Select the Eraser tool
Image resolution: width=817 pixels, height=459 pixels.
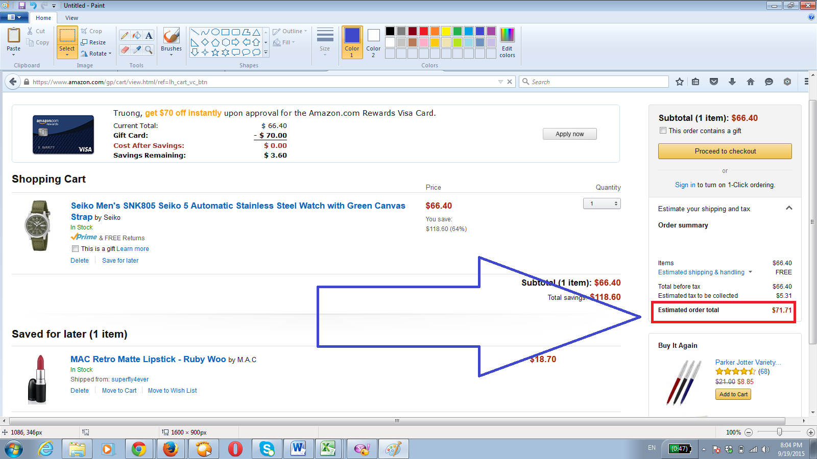coord(125,49)
